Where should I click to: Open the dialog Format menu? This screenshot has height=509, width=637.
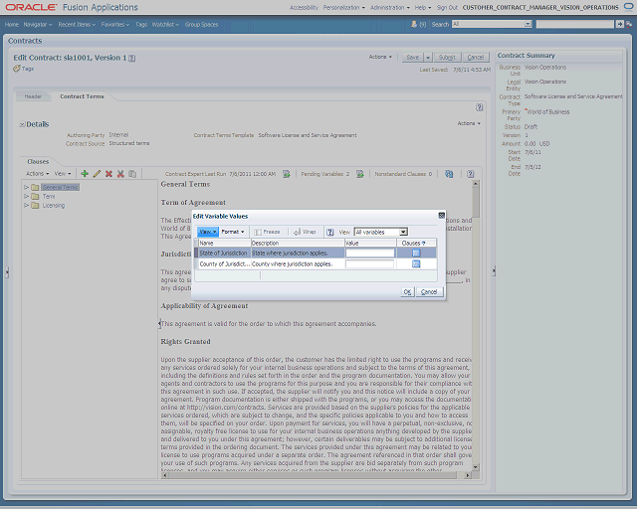[233, 232]
